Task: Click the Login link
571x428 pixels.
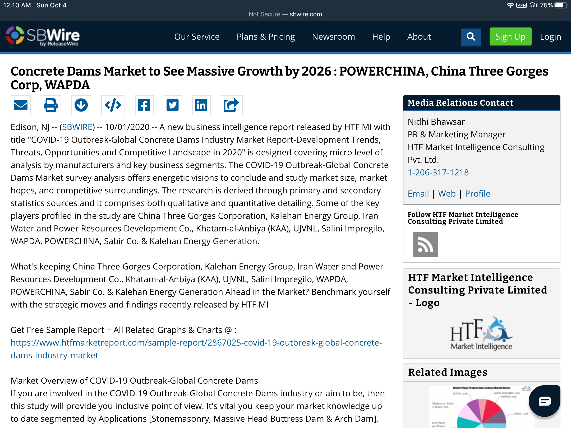Action: (x=550, y=37)
